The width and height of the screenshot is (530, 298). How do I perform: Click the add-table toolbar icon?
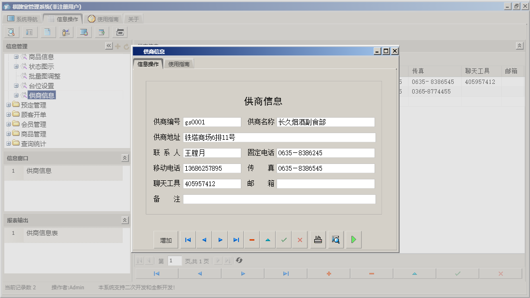(x=101, y=32)
